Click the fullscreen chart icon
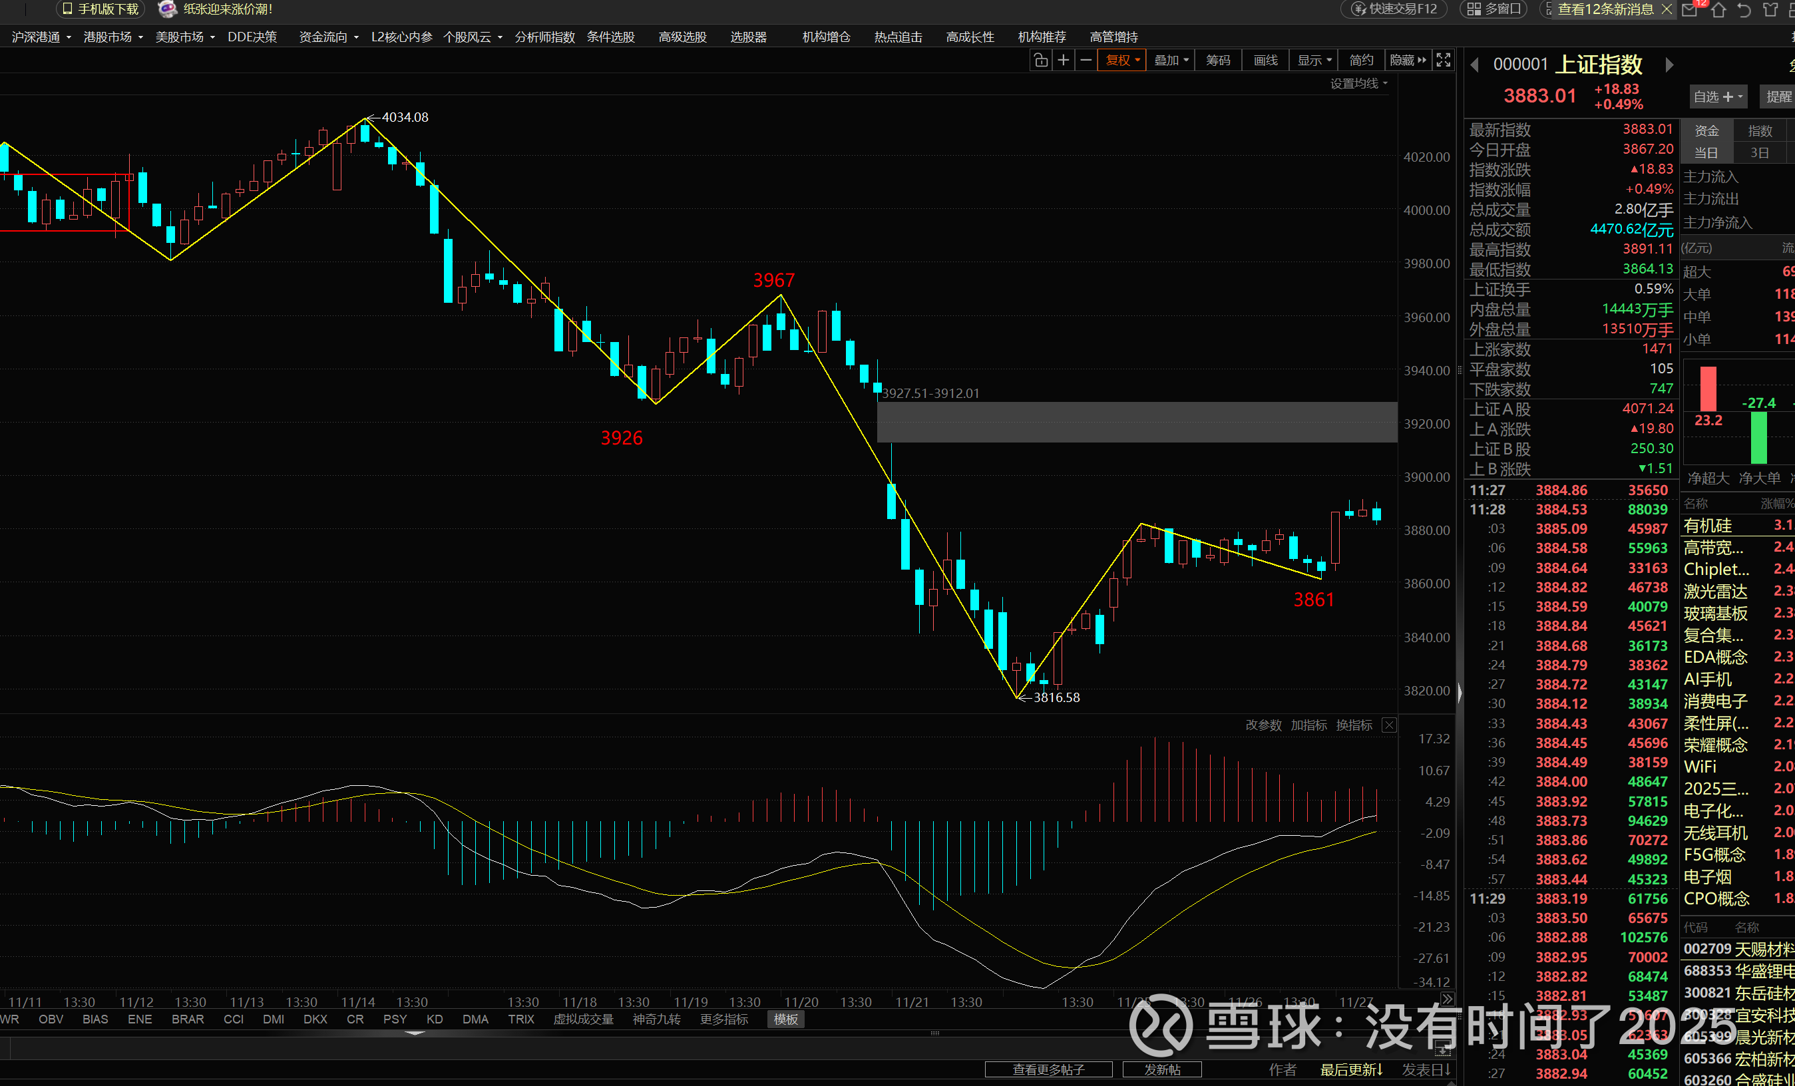Viewport: 1795px width, 1086px height. [1442, 61]
